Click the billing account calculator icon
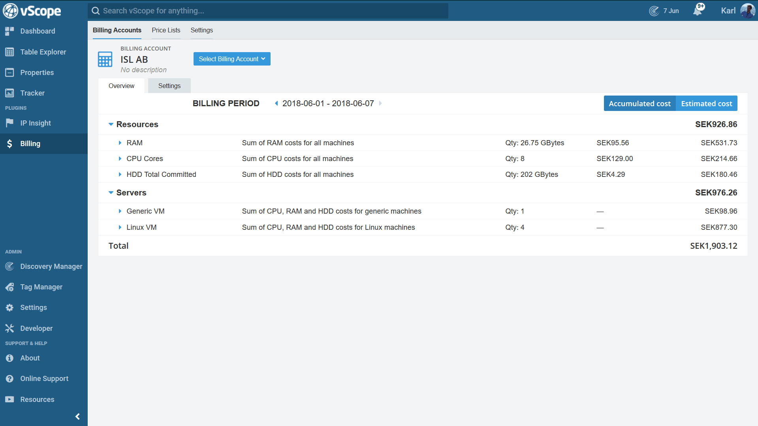The width and height of the screenshot is (758, 426). click(x=105, y=59)
